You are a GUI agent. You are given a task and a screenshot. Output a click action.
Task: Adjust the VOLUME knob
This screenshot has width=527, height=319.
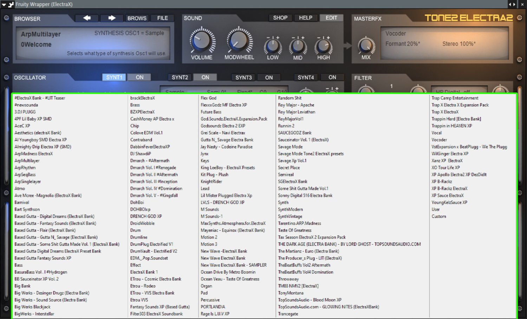(202, 40)
